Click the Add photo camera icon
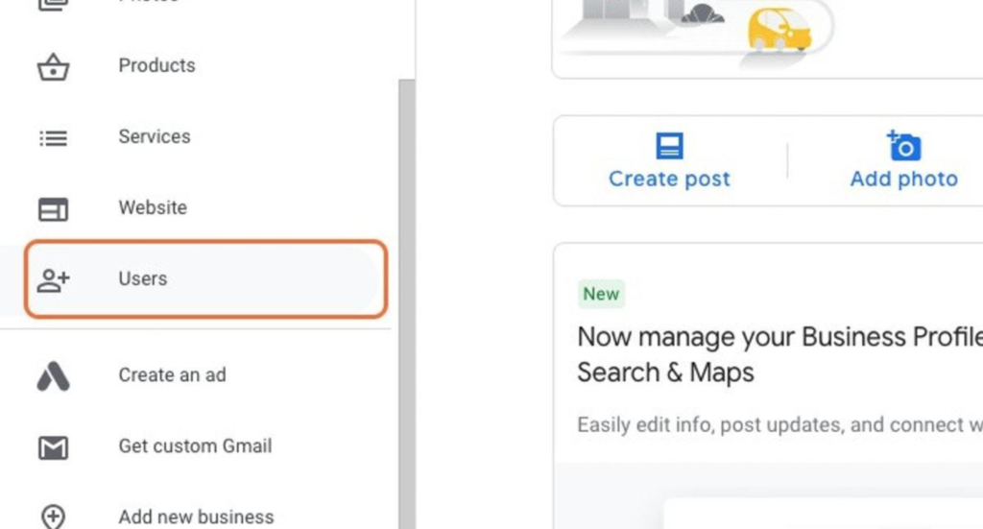Viewport: 983px width, 529px height. coord(903,145)
